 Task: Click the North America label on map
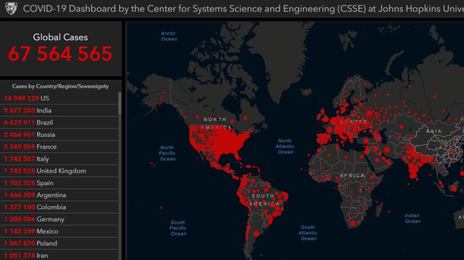pyautogui.click(x=219, y=123)
